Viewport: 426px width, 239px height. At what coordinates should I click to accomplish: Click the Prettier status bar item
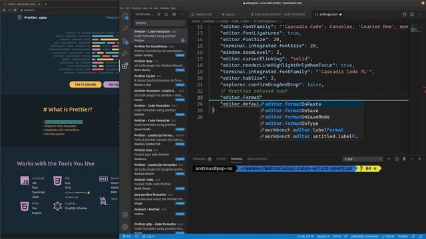point(403,236)
